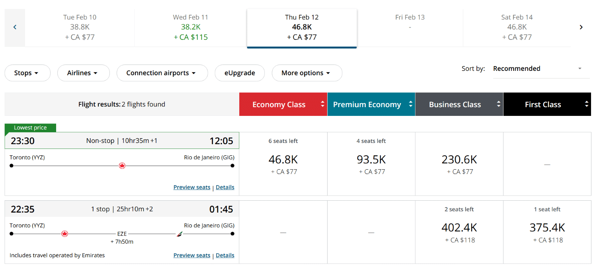Toggle the eUpgrade filter
Image resolution: width=597 pixels, height=266 pixels.
240,73
